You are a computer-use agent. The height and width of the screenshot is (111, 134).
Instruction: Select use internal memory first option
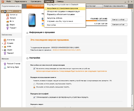point(34,84)
